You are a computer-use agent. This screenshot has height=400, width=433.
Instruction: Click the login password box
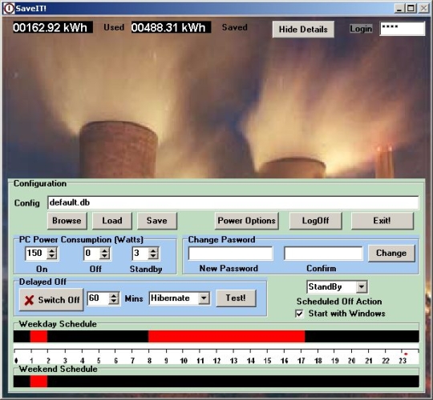[403, 29]
